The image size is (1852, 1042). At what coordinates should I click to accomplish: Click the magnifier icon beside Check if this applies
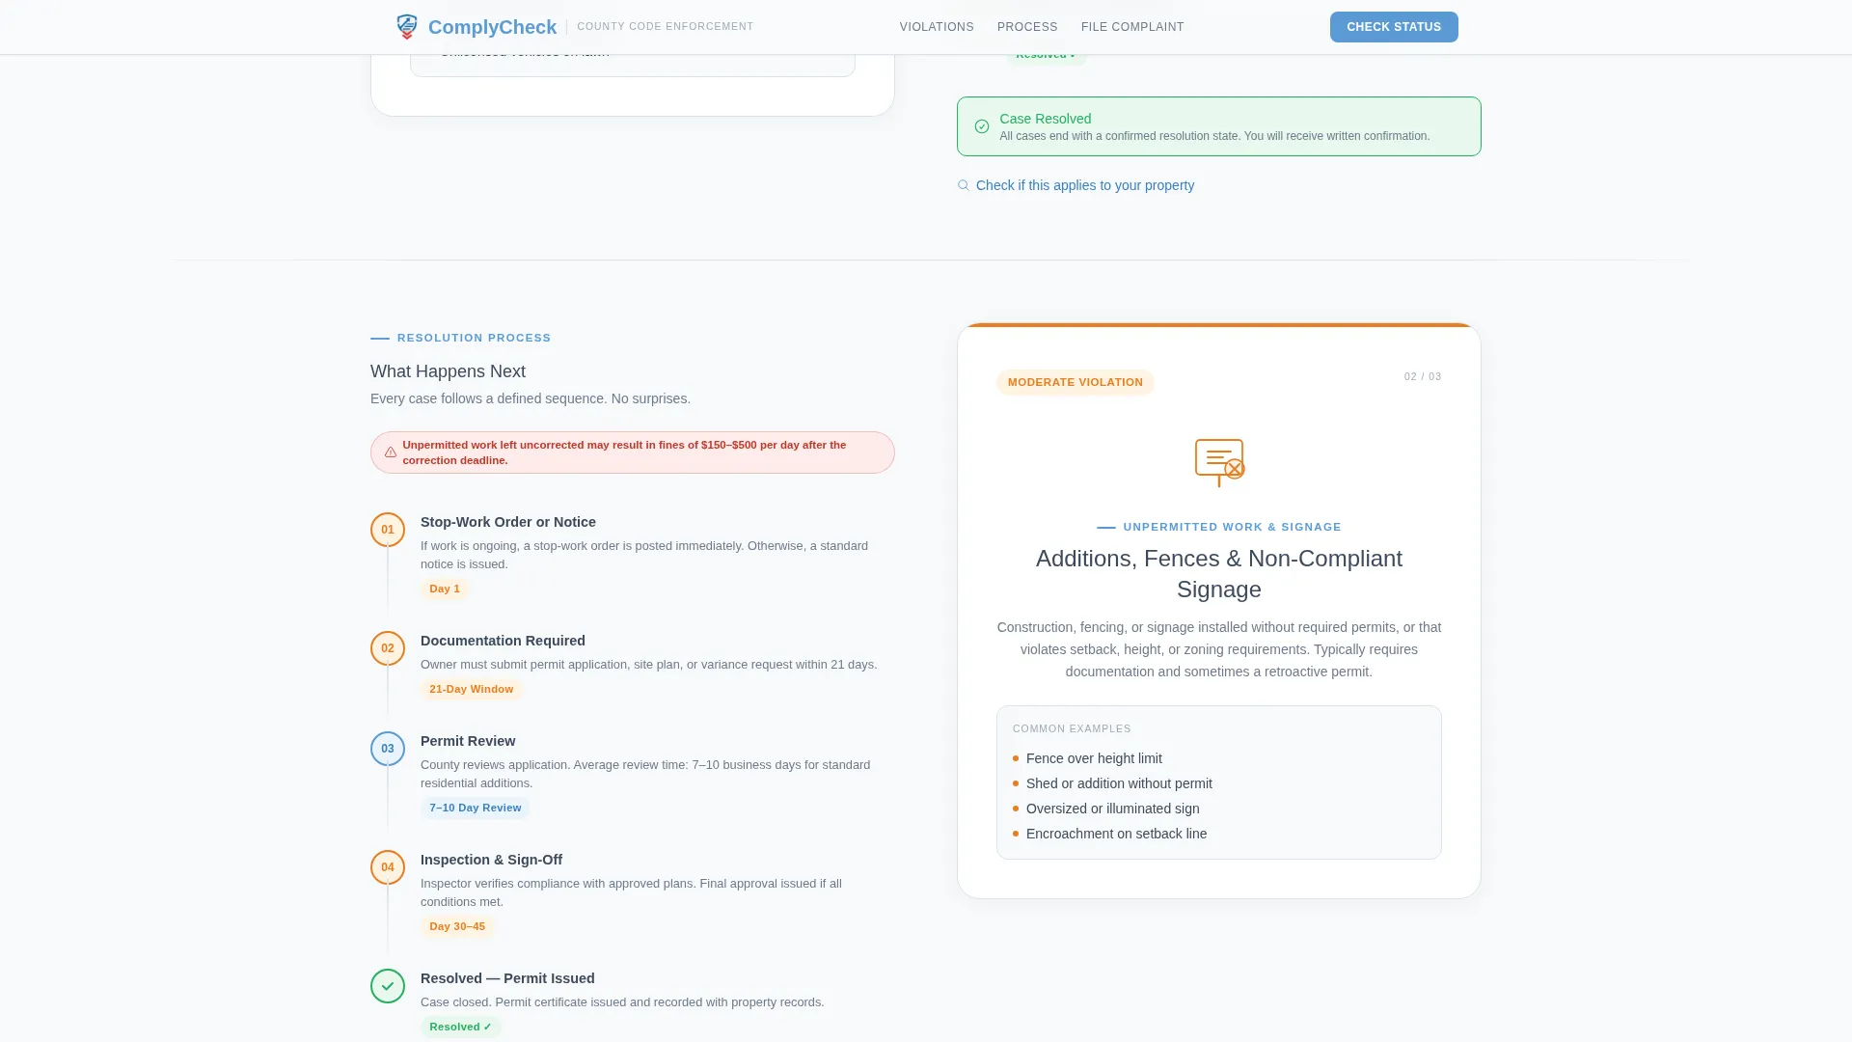coord(963,185)
